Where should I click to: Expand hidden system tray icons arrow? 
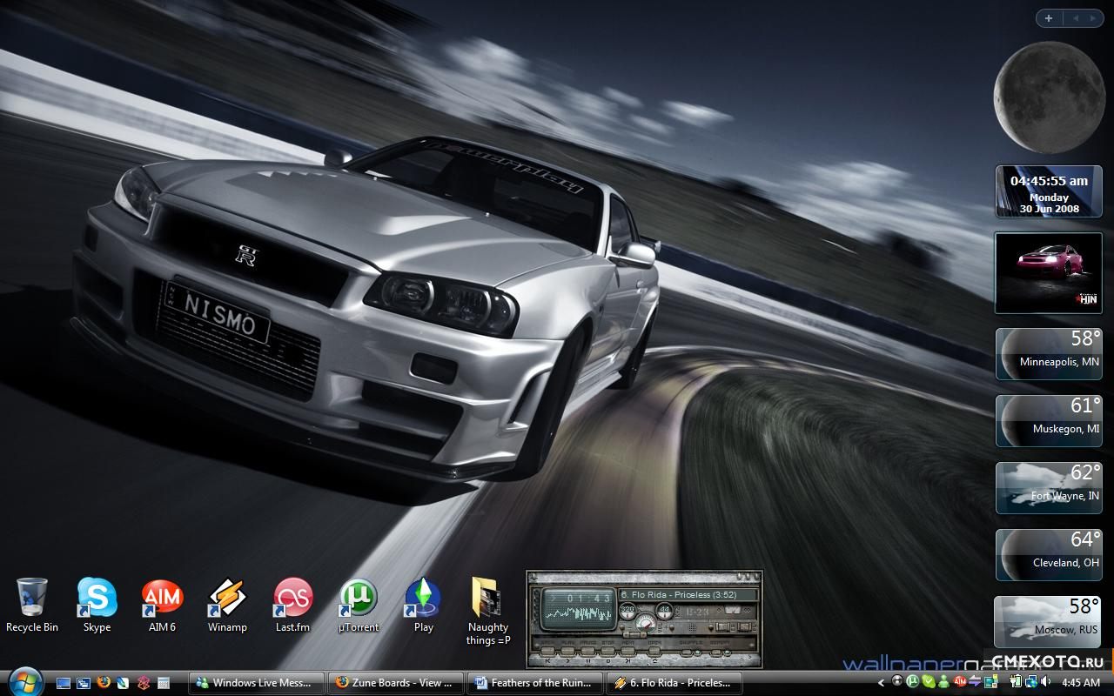click(x=881, y=683)
